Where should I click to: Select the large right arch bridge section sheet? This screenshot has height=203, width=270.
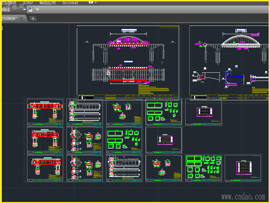(230, 61)
